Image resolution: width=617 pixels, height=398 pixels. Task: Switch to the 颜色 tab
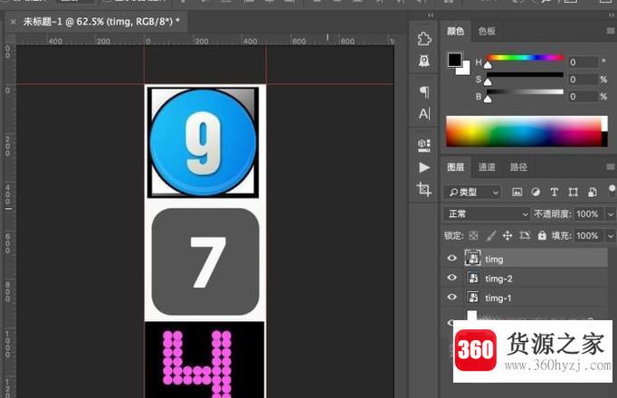pyautogui.click(x=456, y=31)
